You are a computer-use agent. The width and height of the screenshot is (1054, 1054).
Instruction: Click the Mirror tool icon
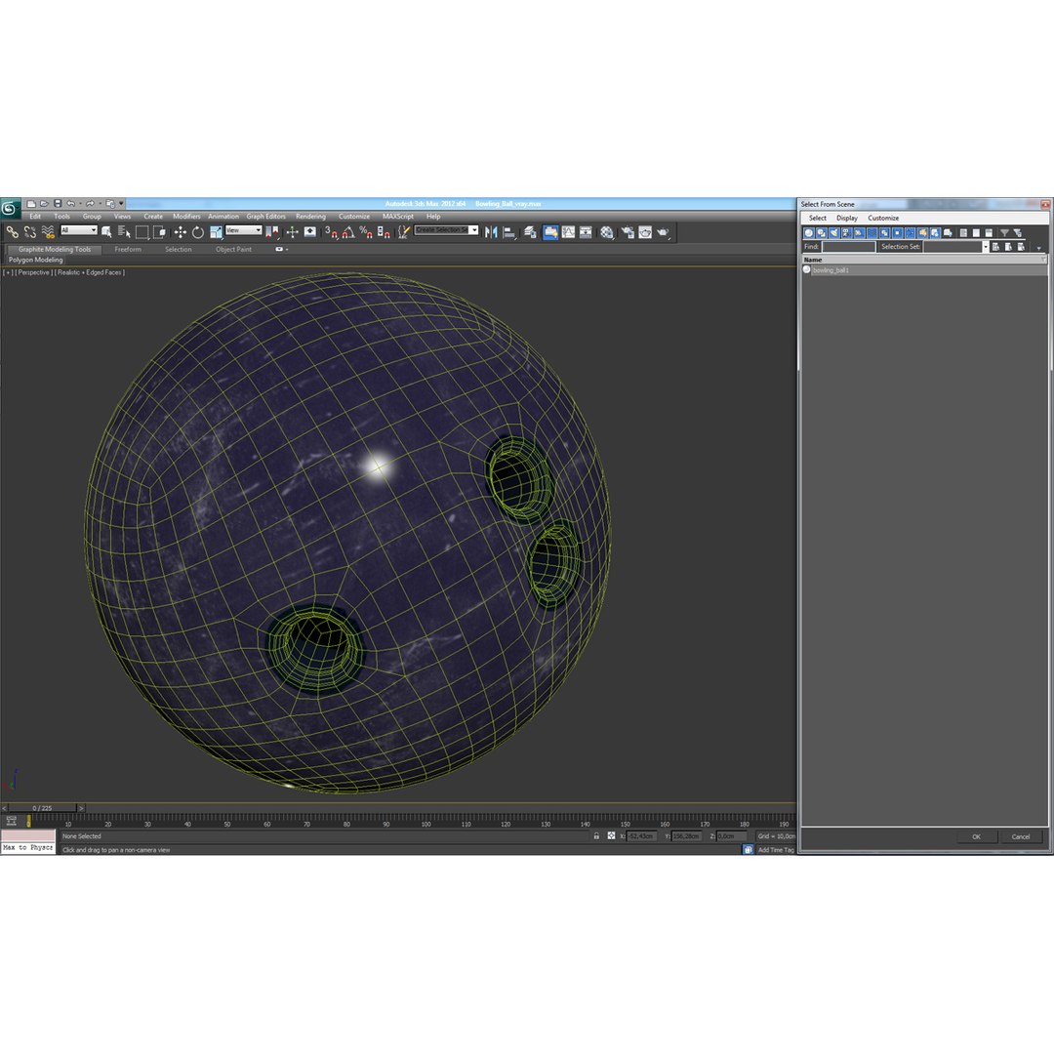point(491,232)
